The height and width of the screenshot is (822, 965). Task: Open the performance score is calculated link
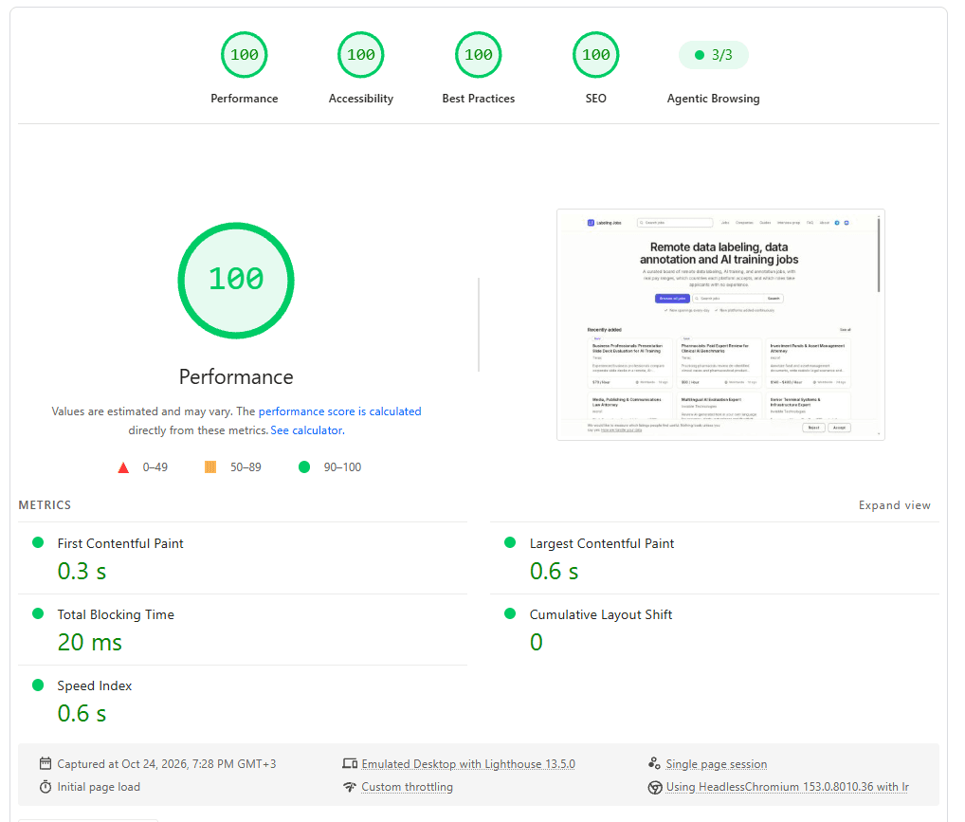pos(339,411)
